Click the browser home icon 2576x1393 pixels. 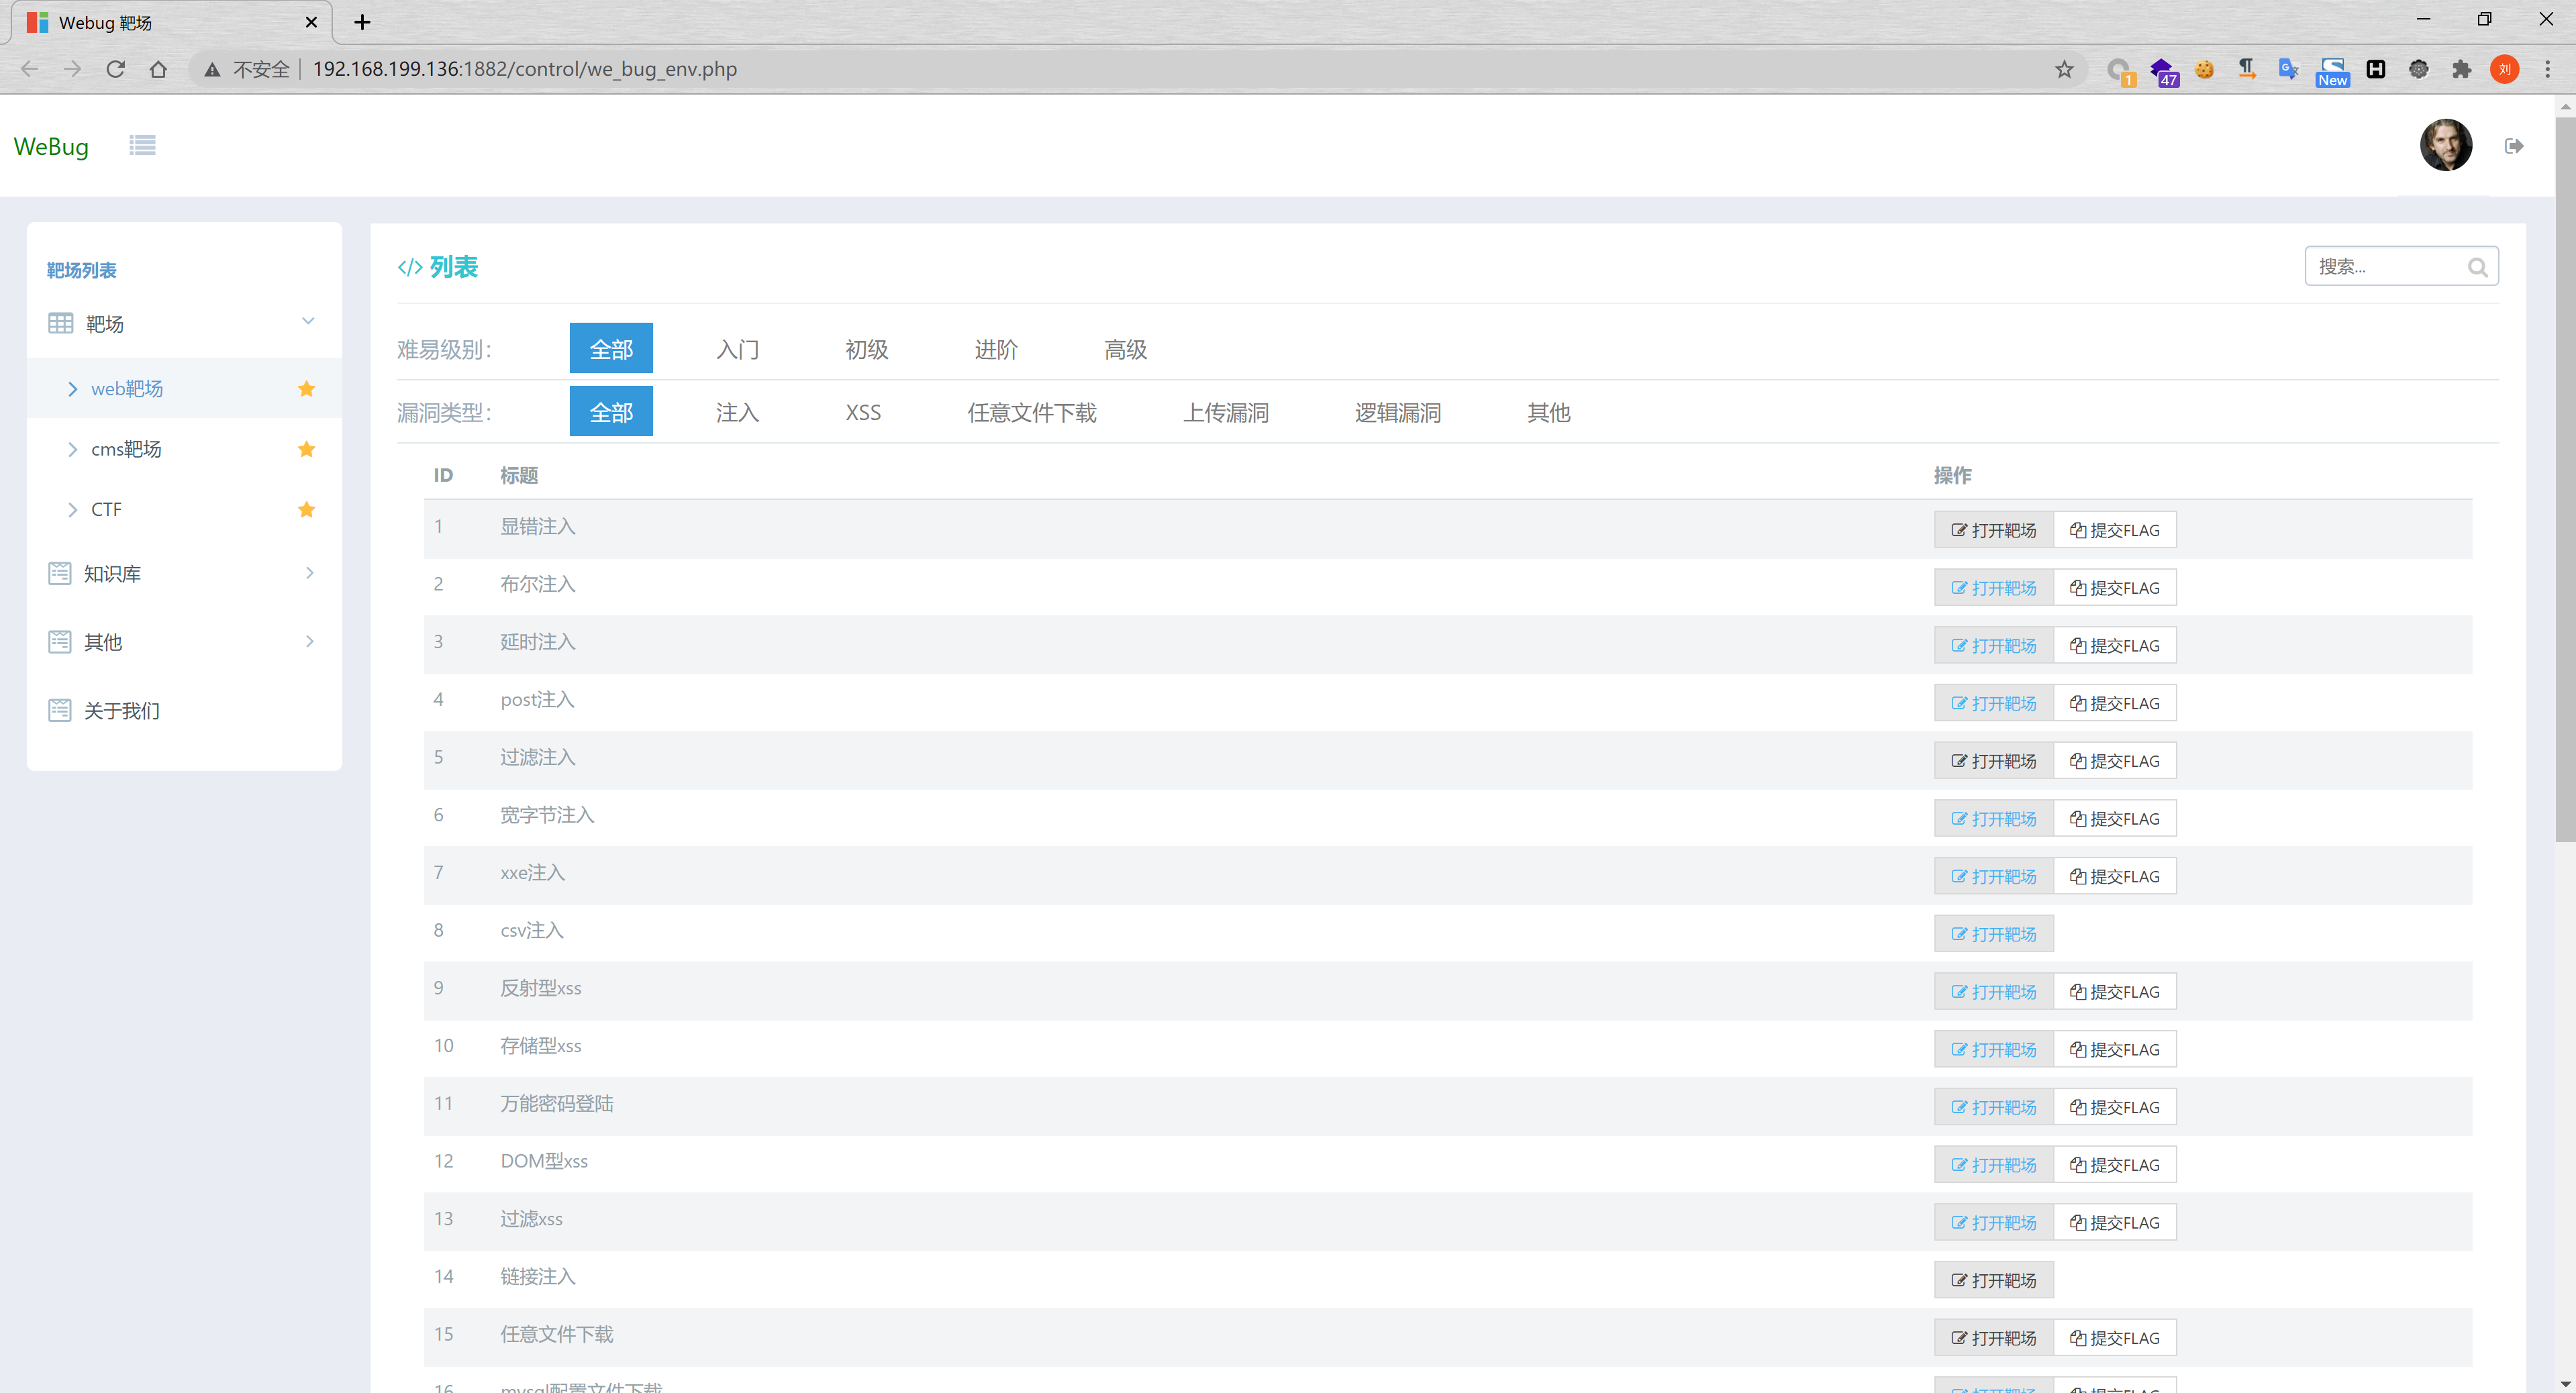point(158,69)
